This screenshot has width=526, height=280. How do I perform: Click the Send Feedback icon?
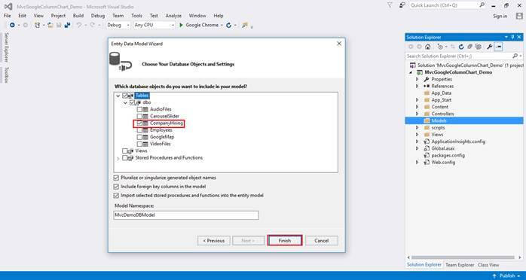[402, 5]
